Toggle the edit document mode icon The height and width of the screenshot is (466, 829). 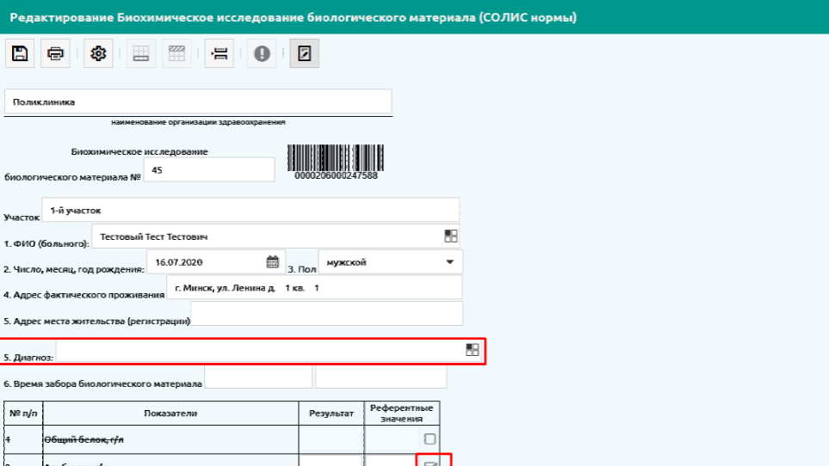[x=304, y=53]
